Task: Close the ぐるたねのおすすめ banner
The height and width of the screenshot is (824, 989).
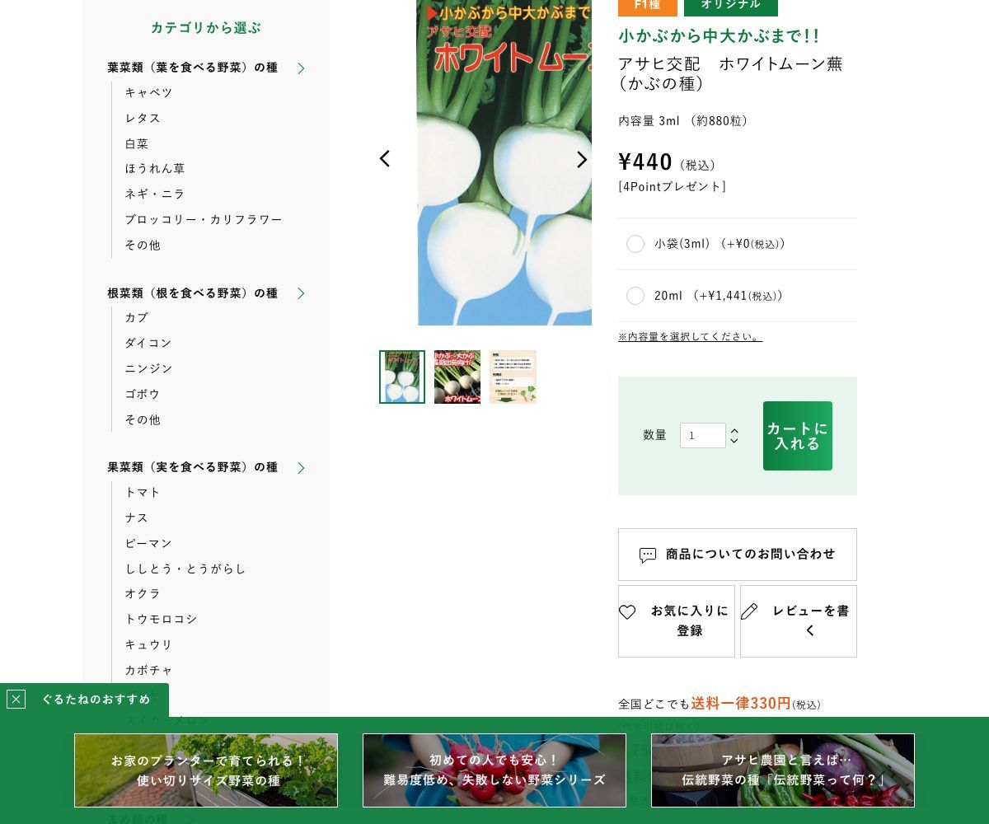Action: click(16, 700)
